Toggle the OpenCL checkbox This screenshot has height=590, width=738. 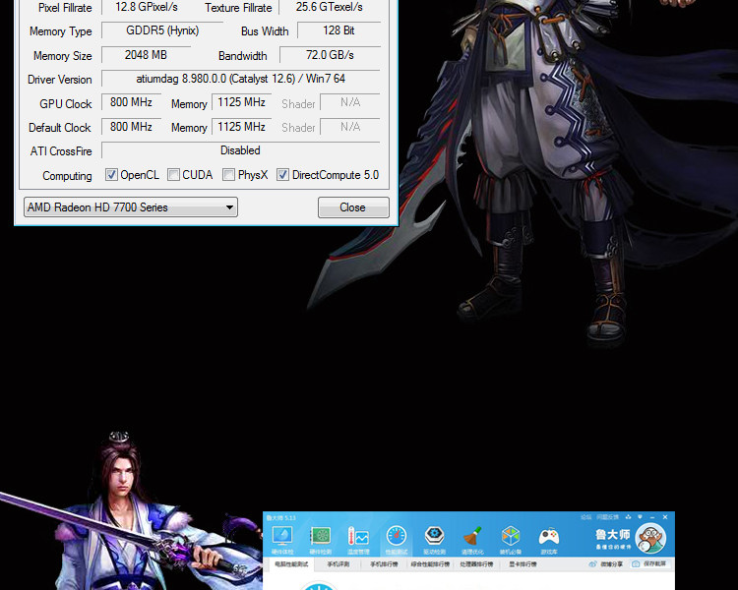pos(111,175)
